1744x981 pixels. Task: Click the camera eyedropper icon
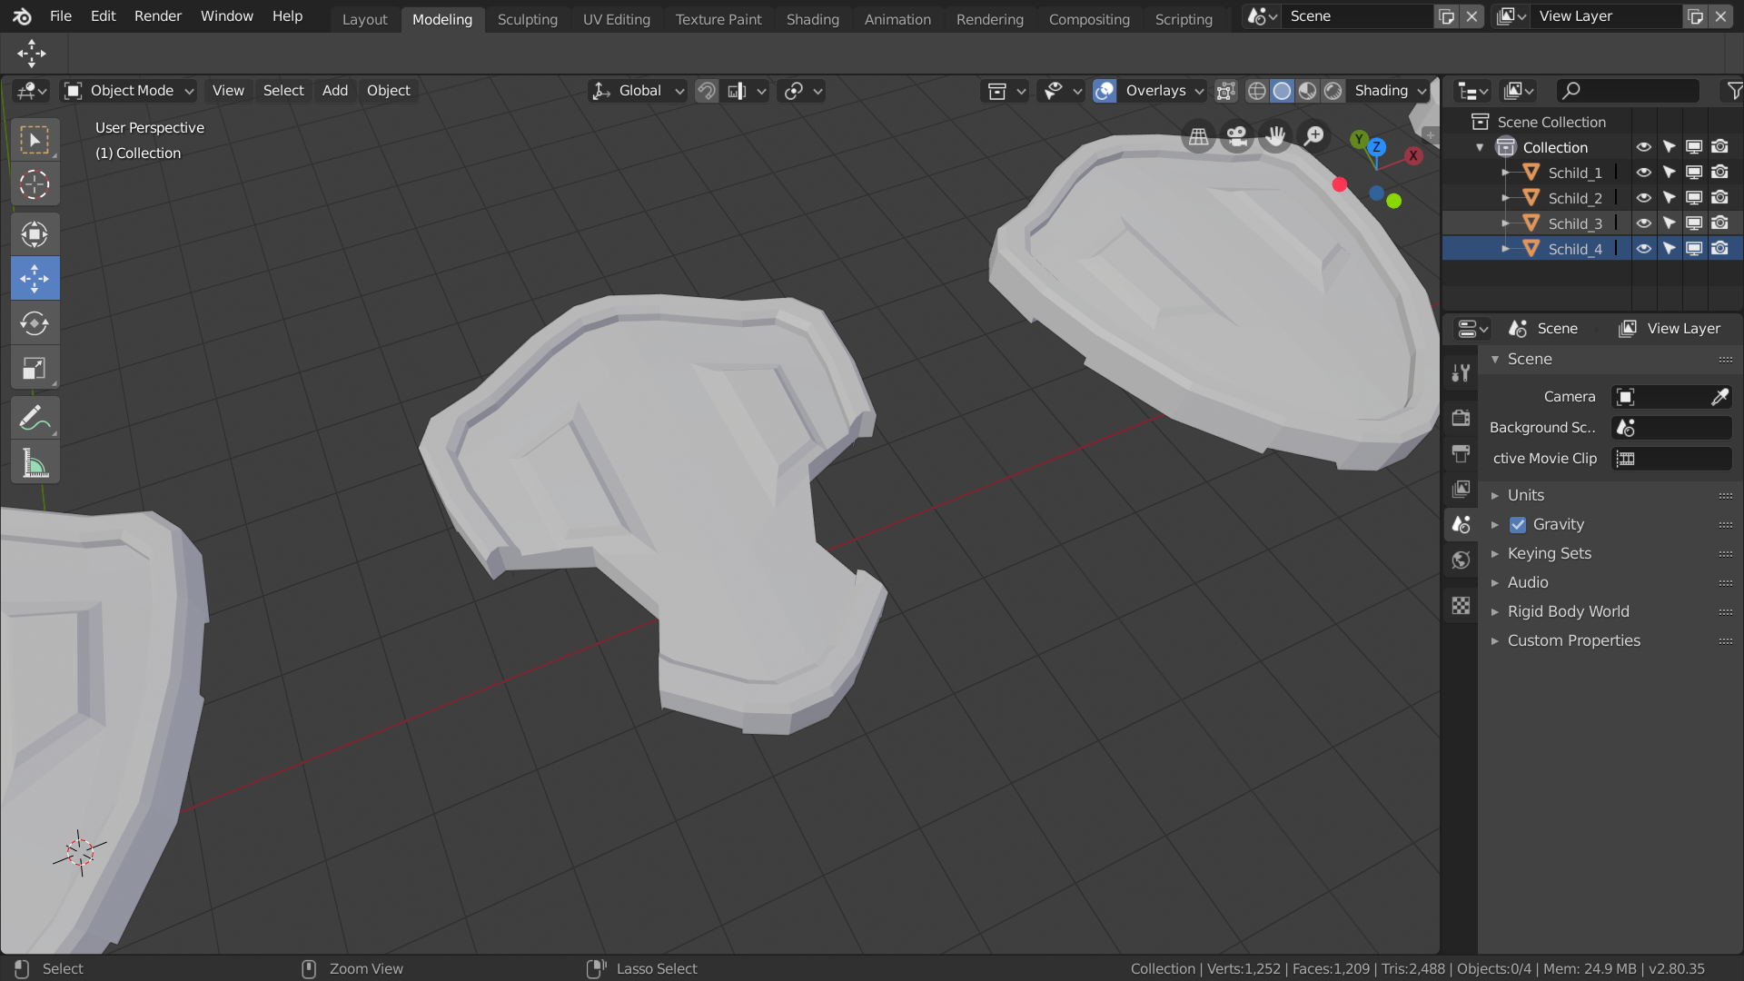coord(1719,397)
